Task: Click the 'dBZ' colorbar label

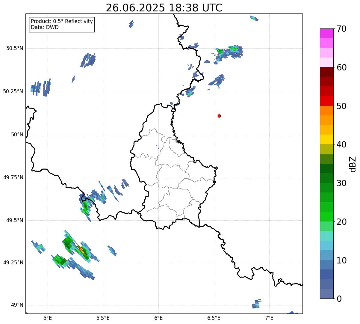Action: pyautogui.click(x=353, y=164)
